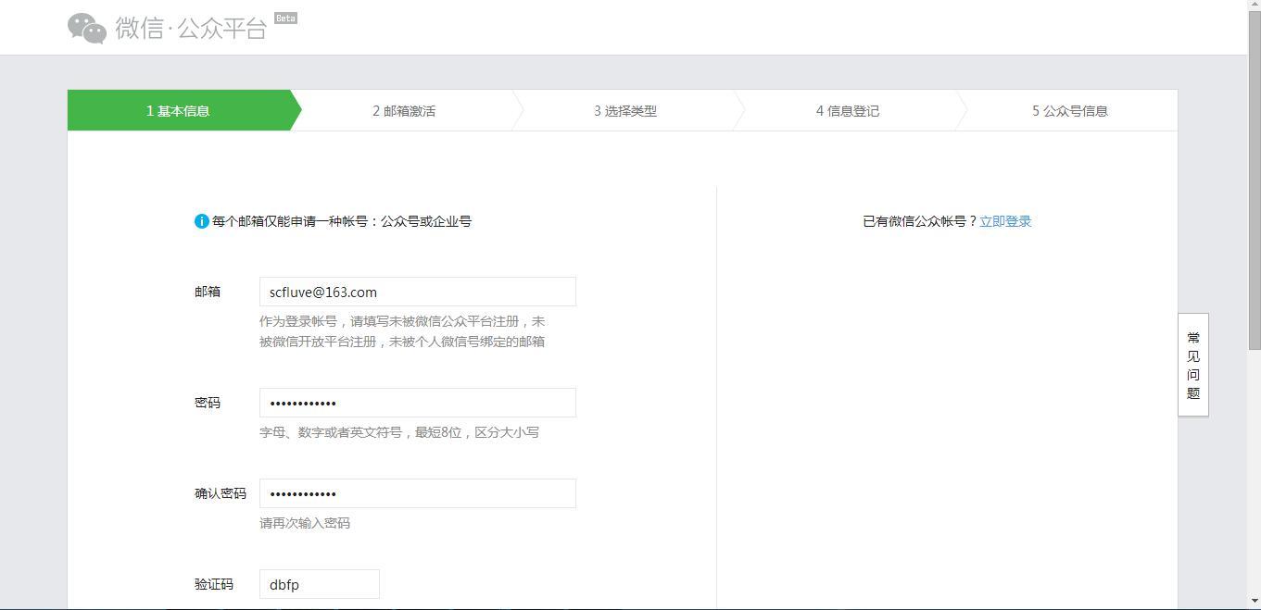Click the scrollbar down arrow
Screen dimensions: 1261x610
[x=1255, y=603]
